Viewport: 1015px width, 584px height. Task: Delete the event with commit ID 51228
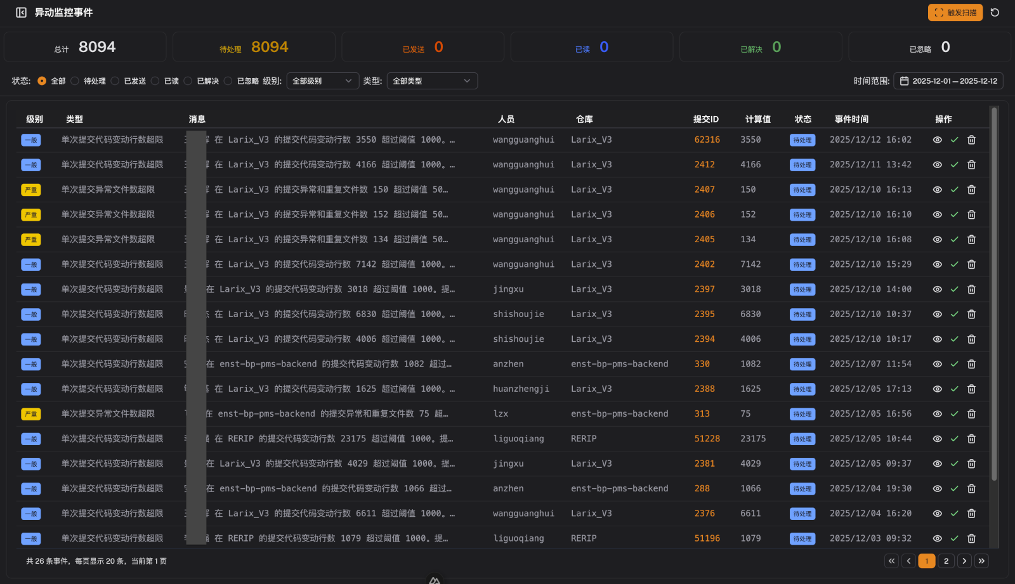point(971,439)
